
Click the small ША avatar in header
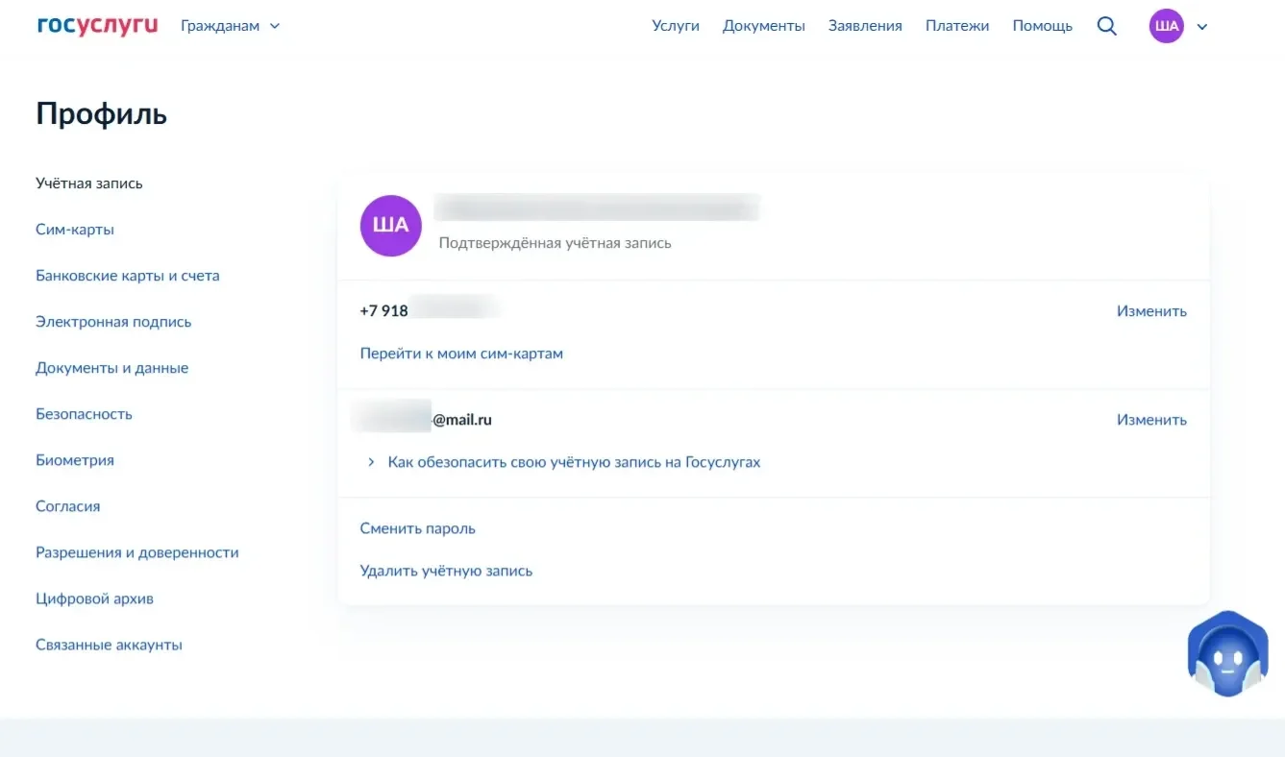1167,26
